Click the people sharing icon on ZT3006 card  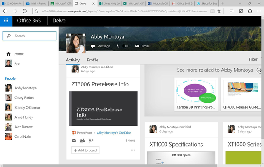82,140
